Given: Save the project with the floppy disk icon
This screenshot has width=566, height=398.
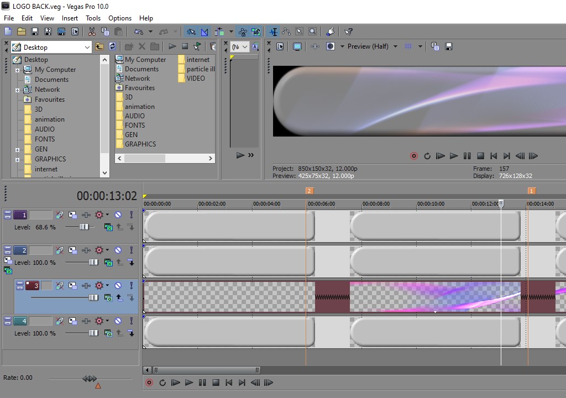Looking at the screenshot, I should pos(35,32).
